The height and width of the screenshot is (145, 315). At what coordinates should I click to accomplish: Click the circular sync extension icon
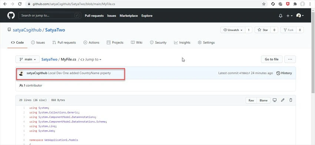pos(273,4)
